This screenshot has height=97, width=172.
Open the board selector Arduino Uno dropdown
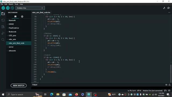(x=30, y=8)
